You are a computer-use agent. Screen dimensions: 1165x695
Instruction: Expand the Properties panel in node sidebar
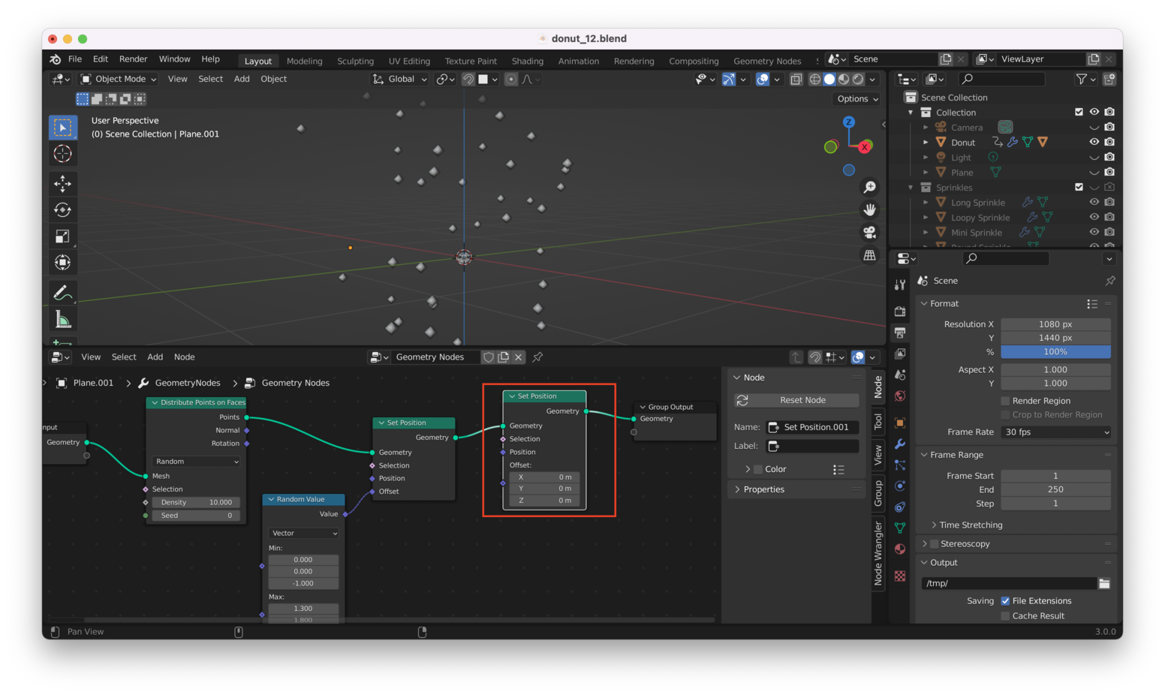763,489
